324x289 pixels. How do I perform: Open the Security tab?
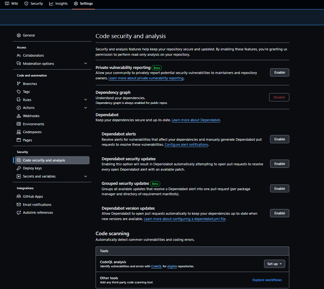coord(33,3)
